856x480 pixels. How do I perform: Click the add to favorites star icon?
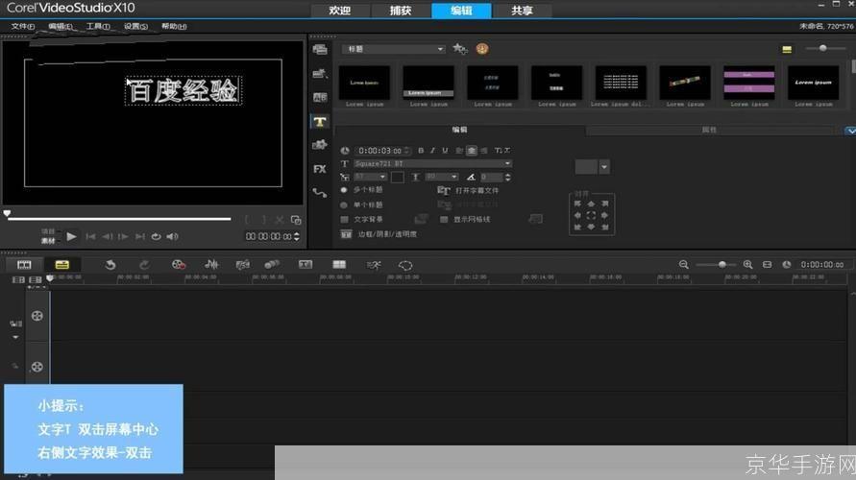(460, 49)
